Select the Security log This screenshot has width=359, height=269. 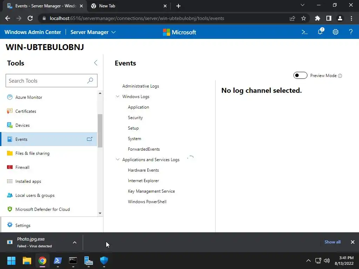click(x=135, y=118)
